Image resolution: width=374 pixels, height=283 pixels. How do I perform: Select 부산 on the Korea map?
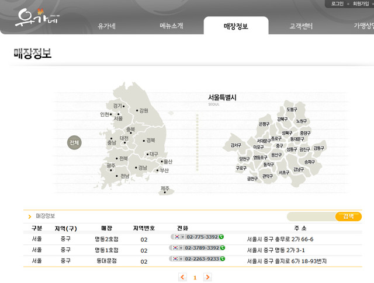tap(162, 170)
